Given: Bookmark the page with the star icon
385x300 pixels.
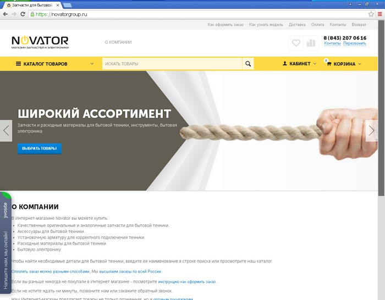Looking at the screenshot, I should tap(371, 14).
